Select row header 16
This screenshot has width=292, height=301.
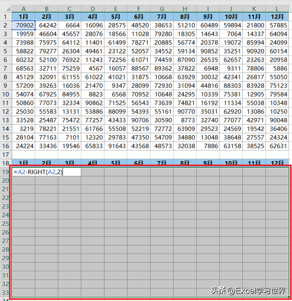coord(5,146)
